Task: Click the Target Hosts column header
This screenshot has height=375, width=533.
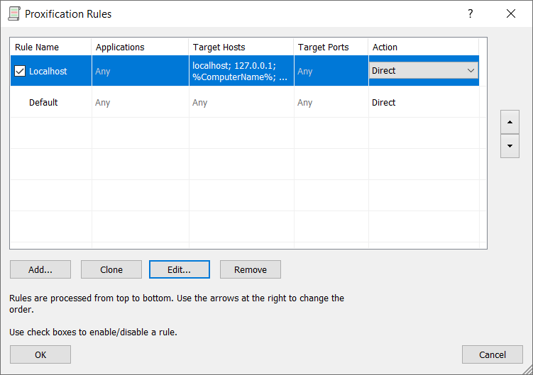Action: [241, 47]
